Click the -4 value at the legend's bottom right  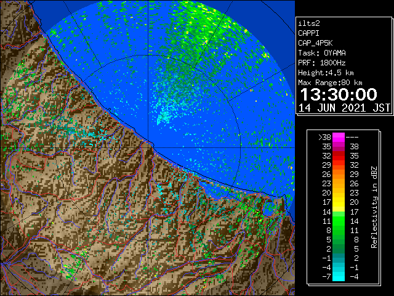(355, 277)
